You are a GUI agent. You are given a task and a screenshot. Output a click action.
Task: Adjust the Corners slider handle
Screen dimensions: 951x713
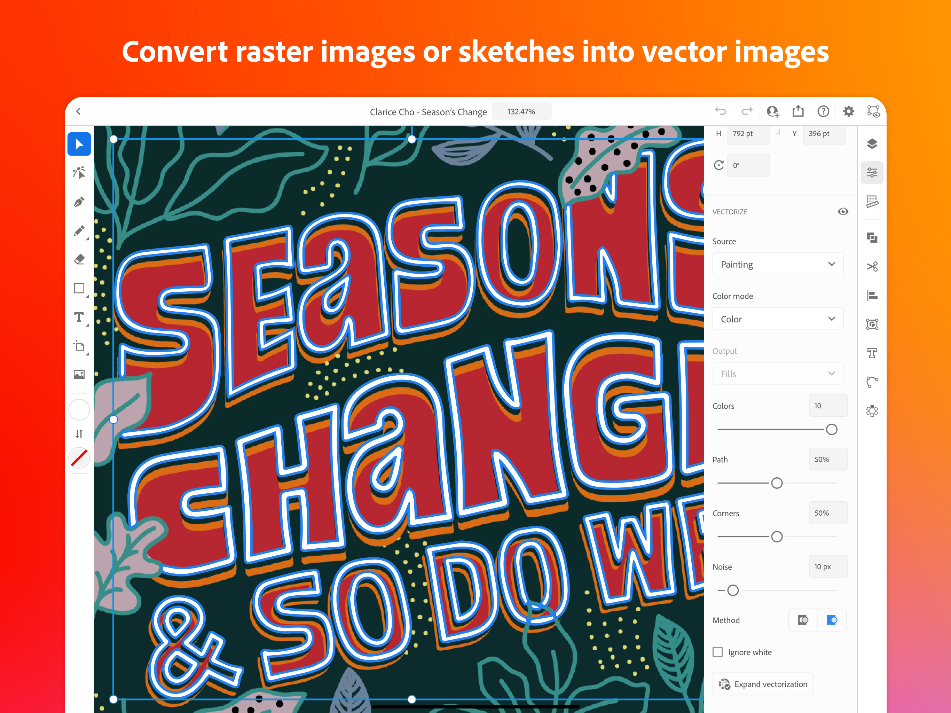pos(777,537)
